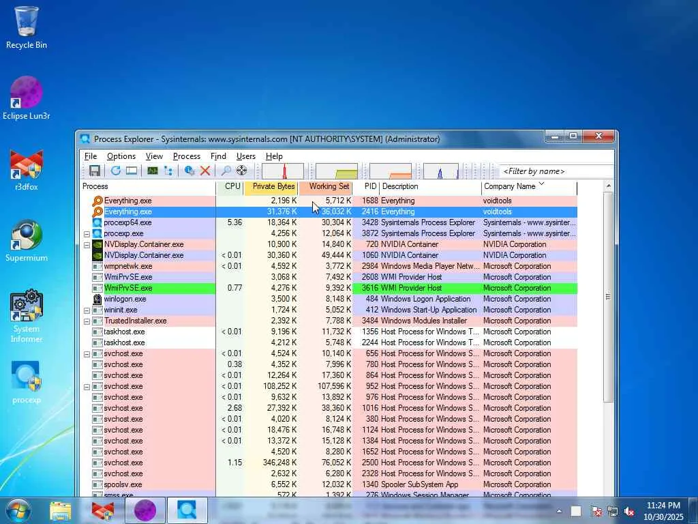Open the Users menu
The width and height of the screenshot is (698, 524).
[245, 156]
